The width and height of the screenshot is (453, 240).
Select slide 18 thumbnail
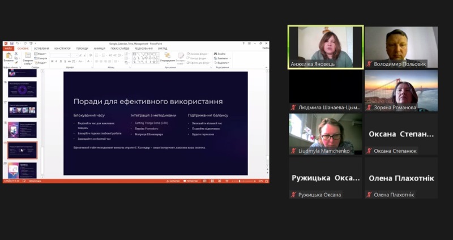click(23, 130)
